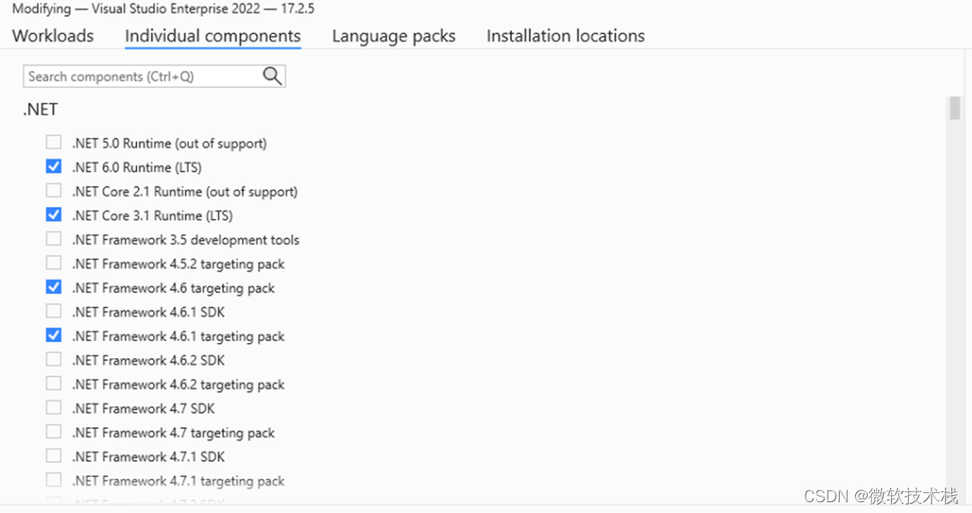The image size is (972, 513).
Task: Check .NET 5.0 Runtime (out of support)
Action: click(x=54, y=142)
